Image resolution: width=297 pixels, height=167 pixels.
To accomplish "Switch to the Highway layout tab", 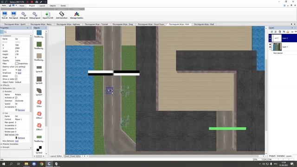I will pos(68,24).
